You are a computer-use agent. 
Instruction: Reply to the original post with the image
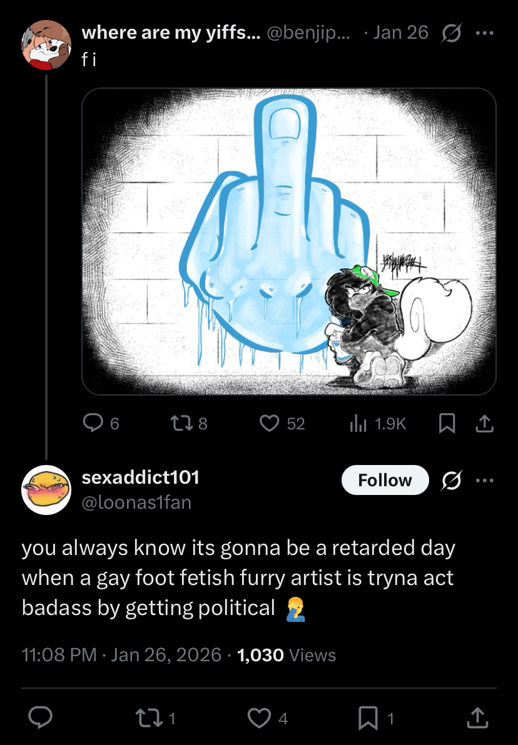point(94,424)
